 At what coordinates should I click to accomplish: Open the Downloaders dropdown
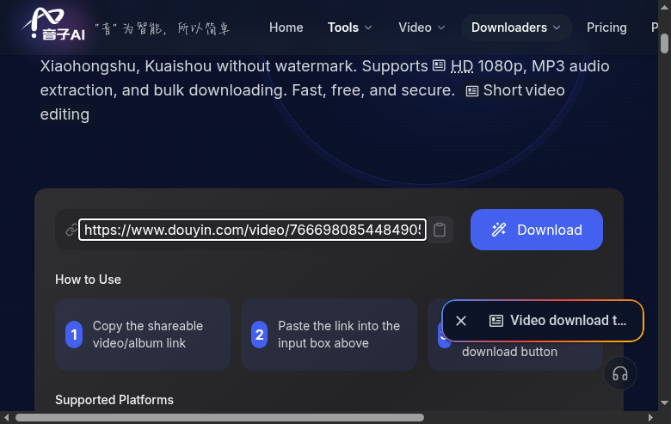(x=516, y=28)
